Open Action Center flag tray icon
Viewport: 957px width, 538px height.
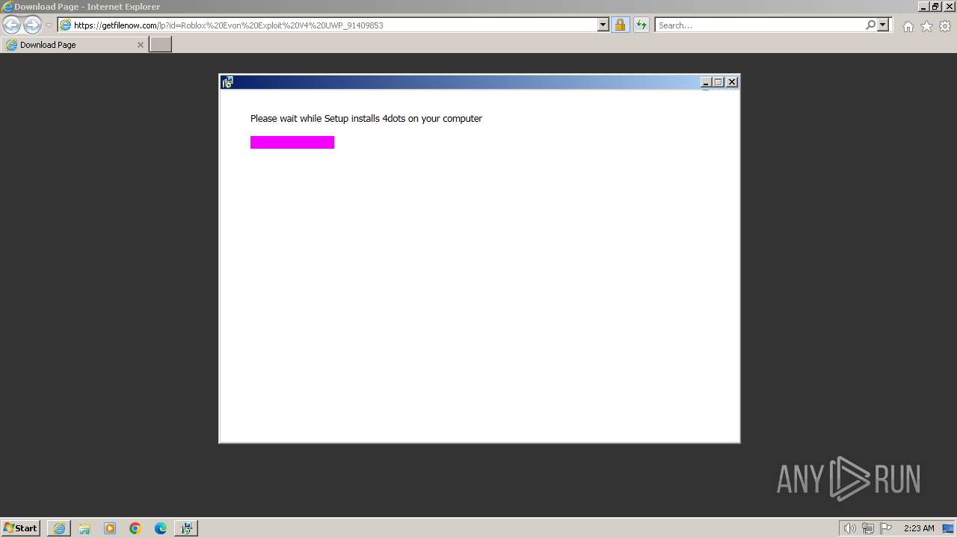(886, 528)
